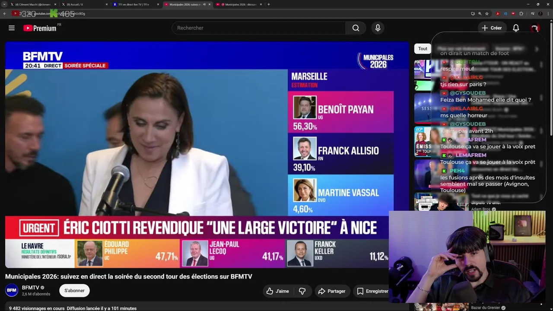Open the Extensions puzzle-piece menu
553x311 pixels.
521,13
